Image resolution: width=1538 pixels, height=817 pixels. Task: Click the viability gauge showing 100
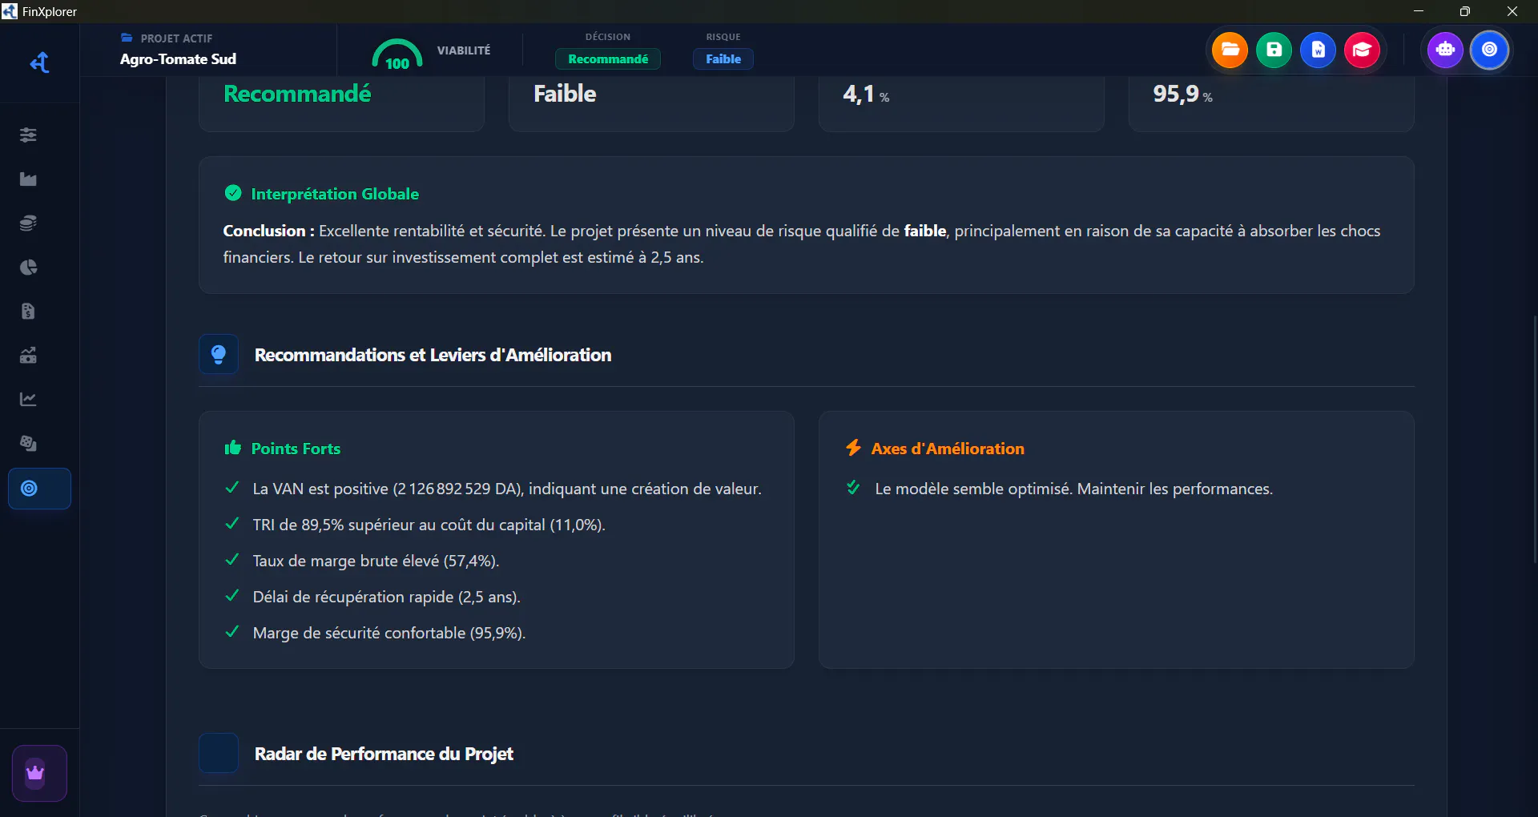pos(397,54)
